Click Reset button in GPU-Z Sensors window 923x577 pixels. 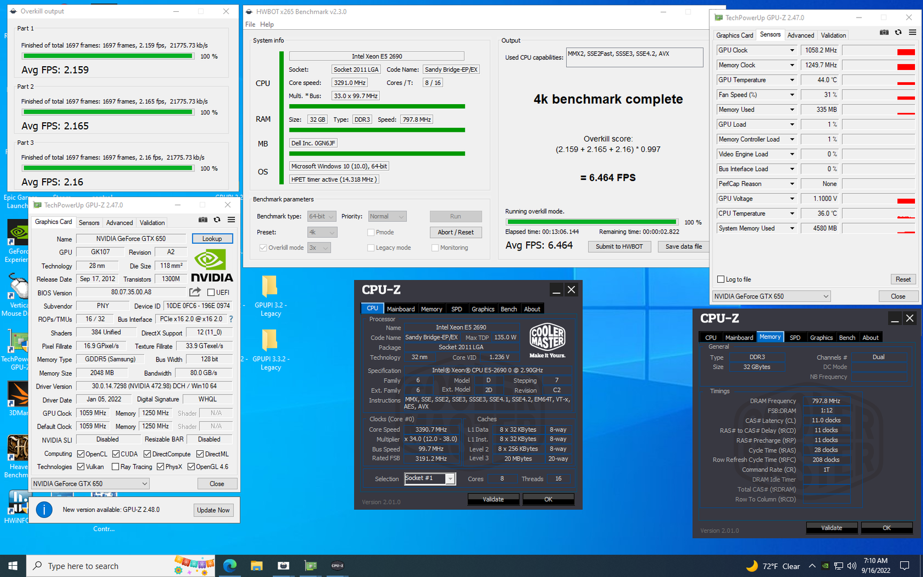(x=903, y=279)
